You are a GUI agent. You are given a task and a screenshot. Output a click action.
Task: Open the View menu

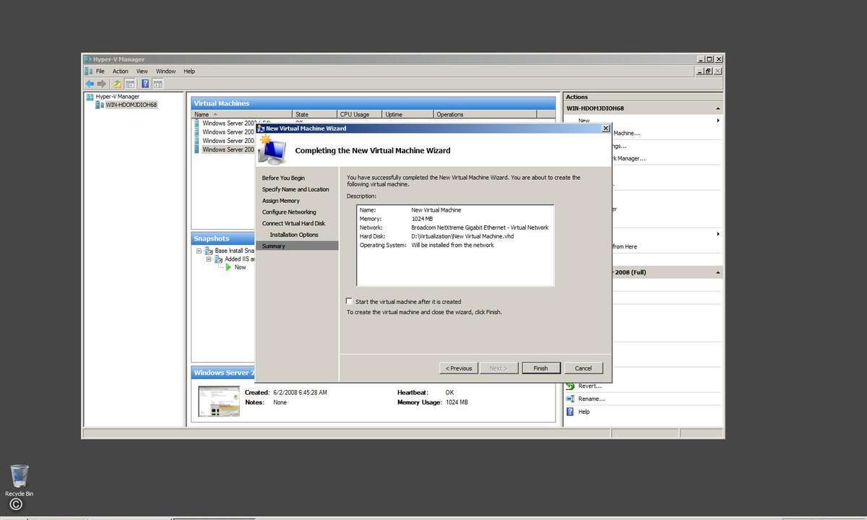point(142,71)
